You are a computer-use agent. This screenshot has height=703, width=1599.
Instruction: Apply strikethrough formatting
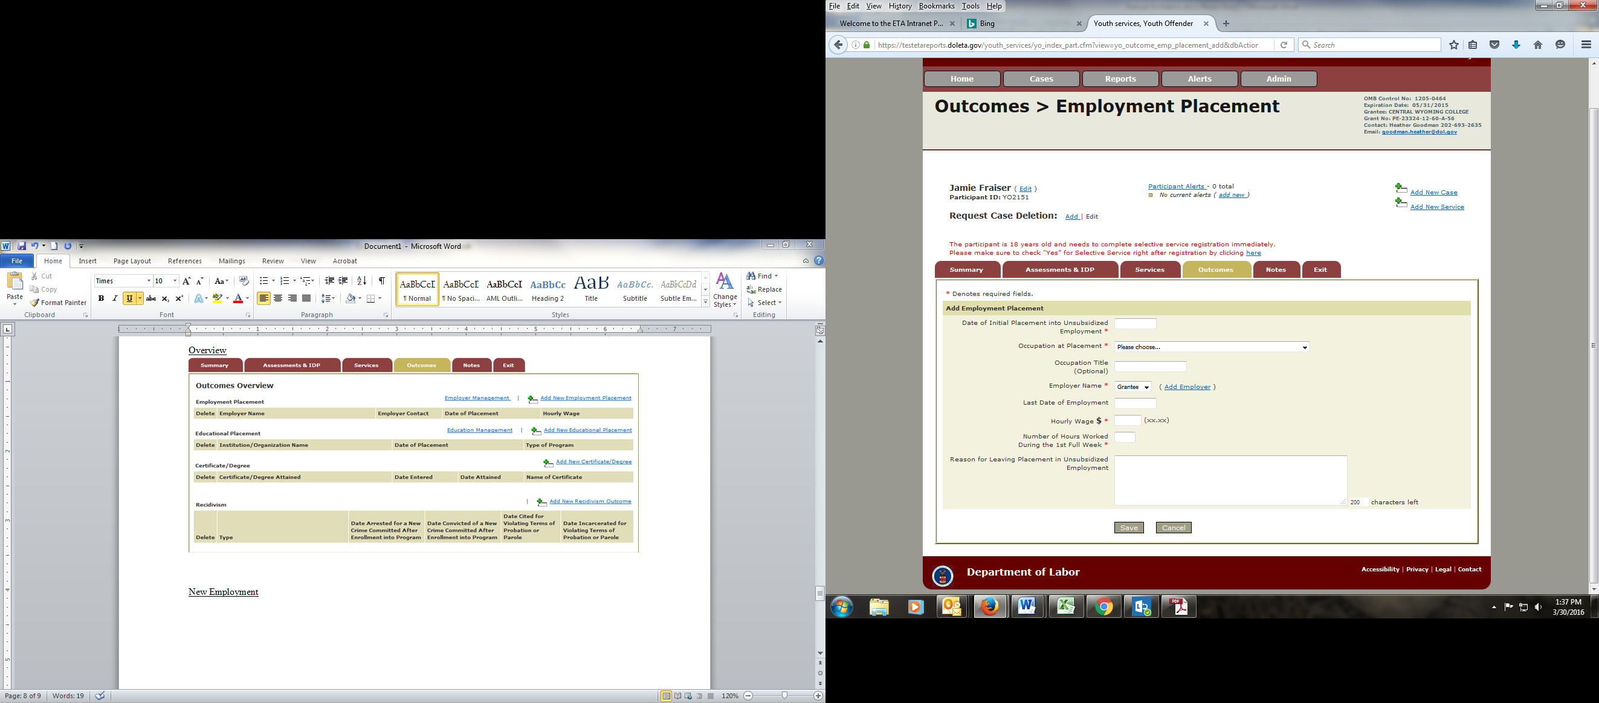151,298
